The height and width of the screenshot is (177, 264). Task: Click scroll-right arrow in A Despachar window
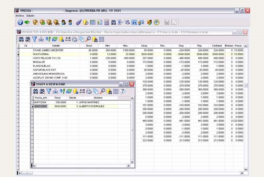point(128,166)
